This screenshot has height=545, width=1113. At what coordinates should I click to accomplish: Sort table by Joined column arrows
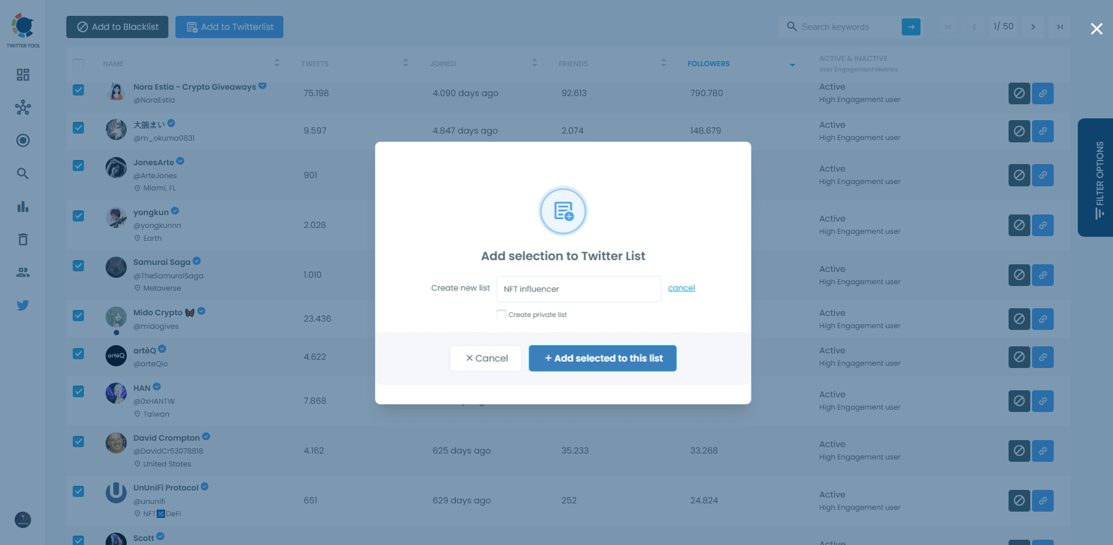click(x=534, y=63)
